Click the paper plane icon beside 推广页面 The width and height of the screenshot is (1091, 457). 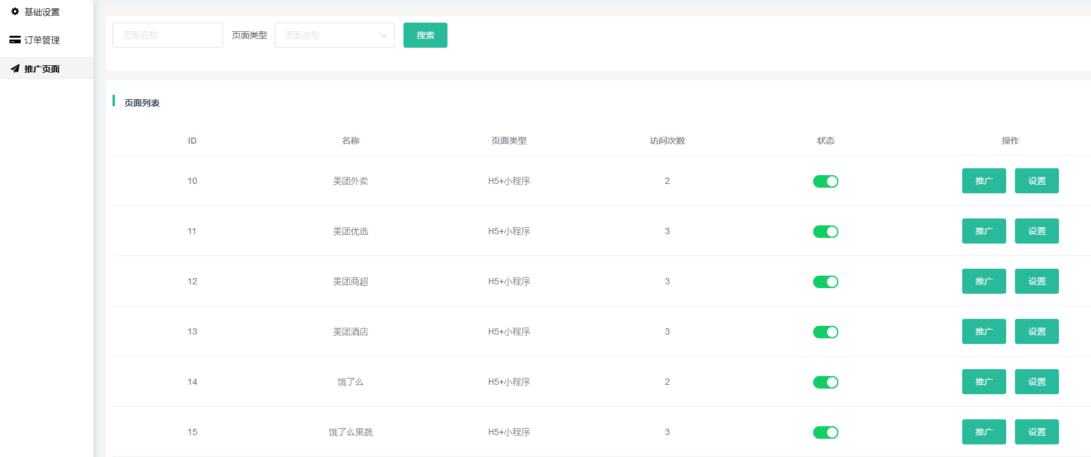coord(15,68)
